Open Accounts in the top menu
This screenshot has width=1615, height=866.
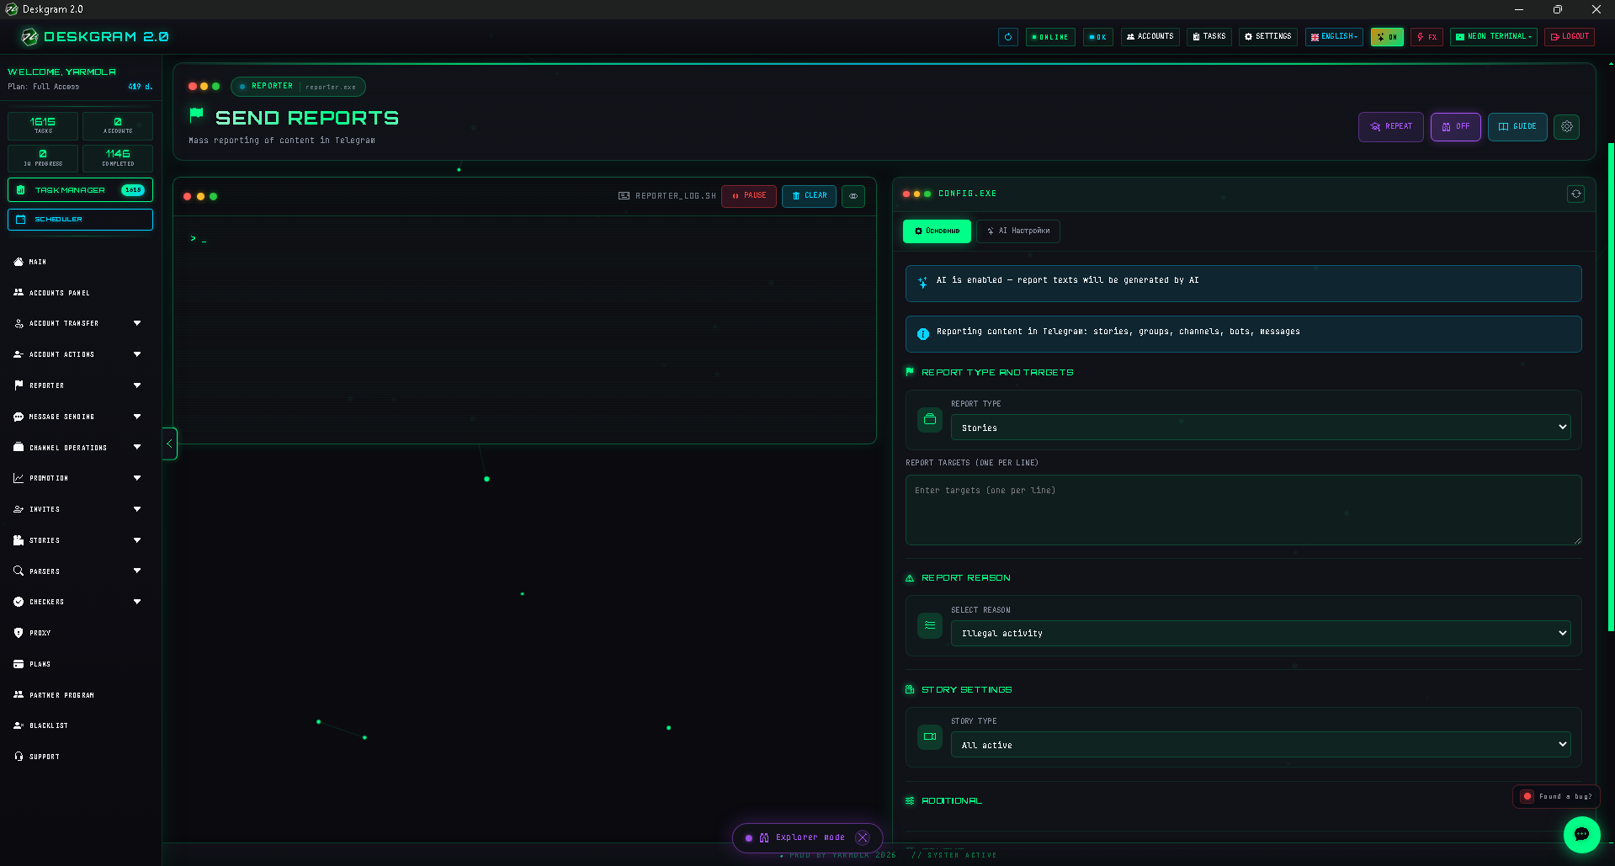click(x=1150, y=37)
